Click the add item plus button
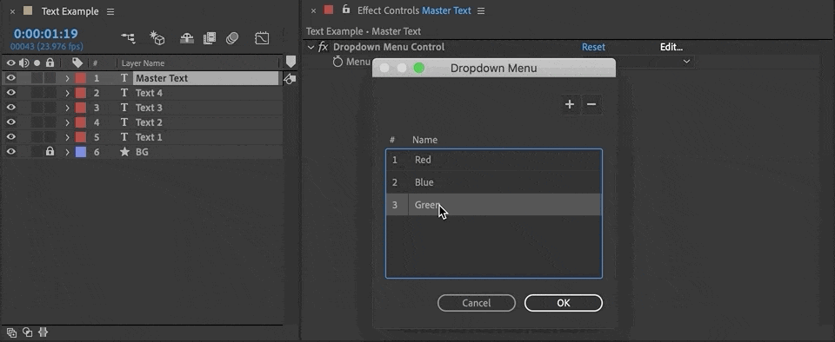835x342 pixels. click(x=569, y=105)
